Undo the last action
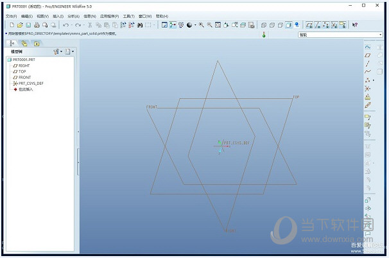Image resolution: width=389 pixels, height=258 pixels. pyautogui.click(x=65, y=25)
